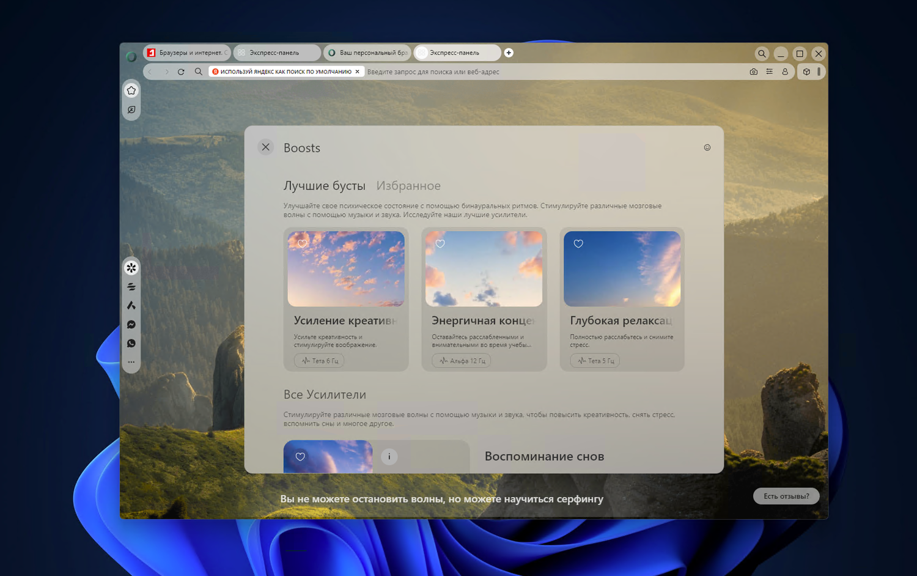Toggle the heart on Воспоминание снов
917x576 pixels.
300,456
